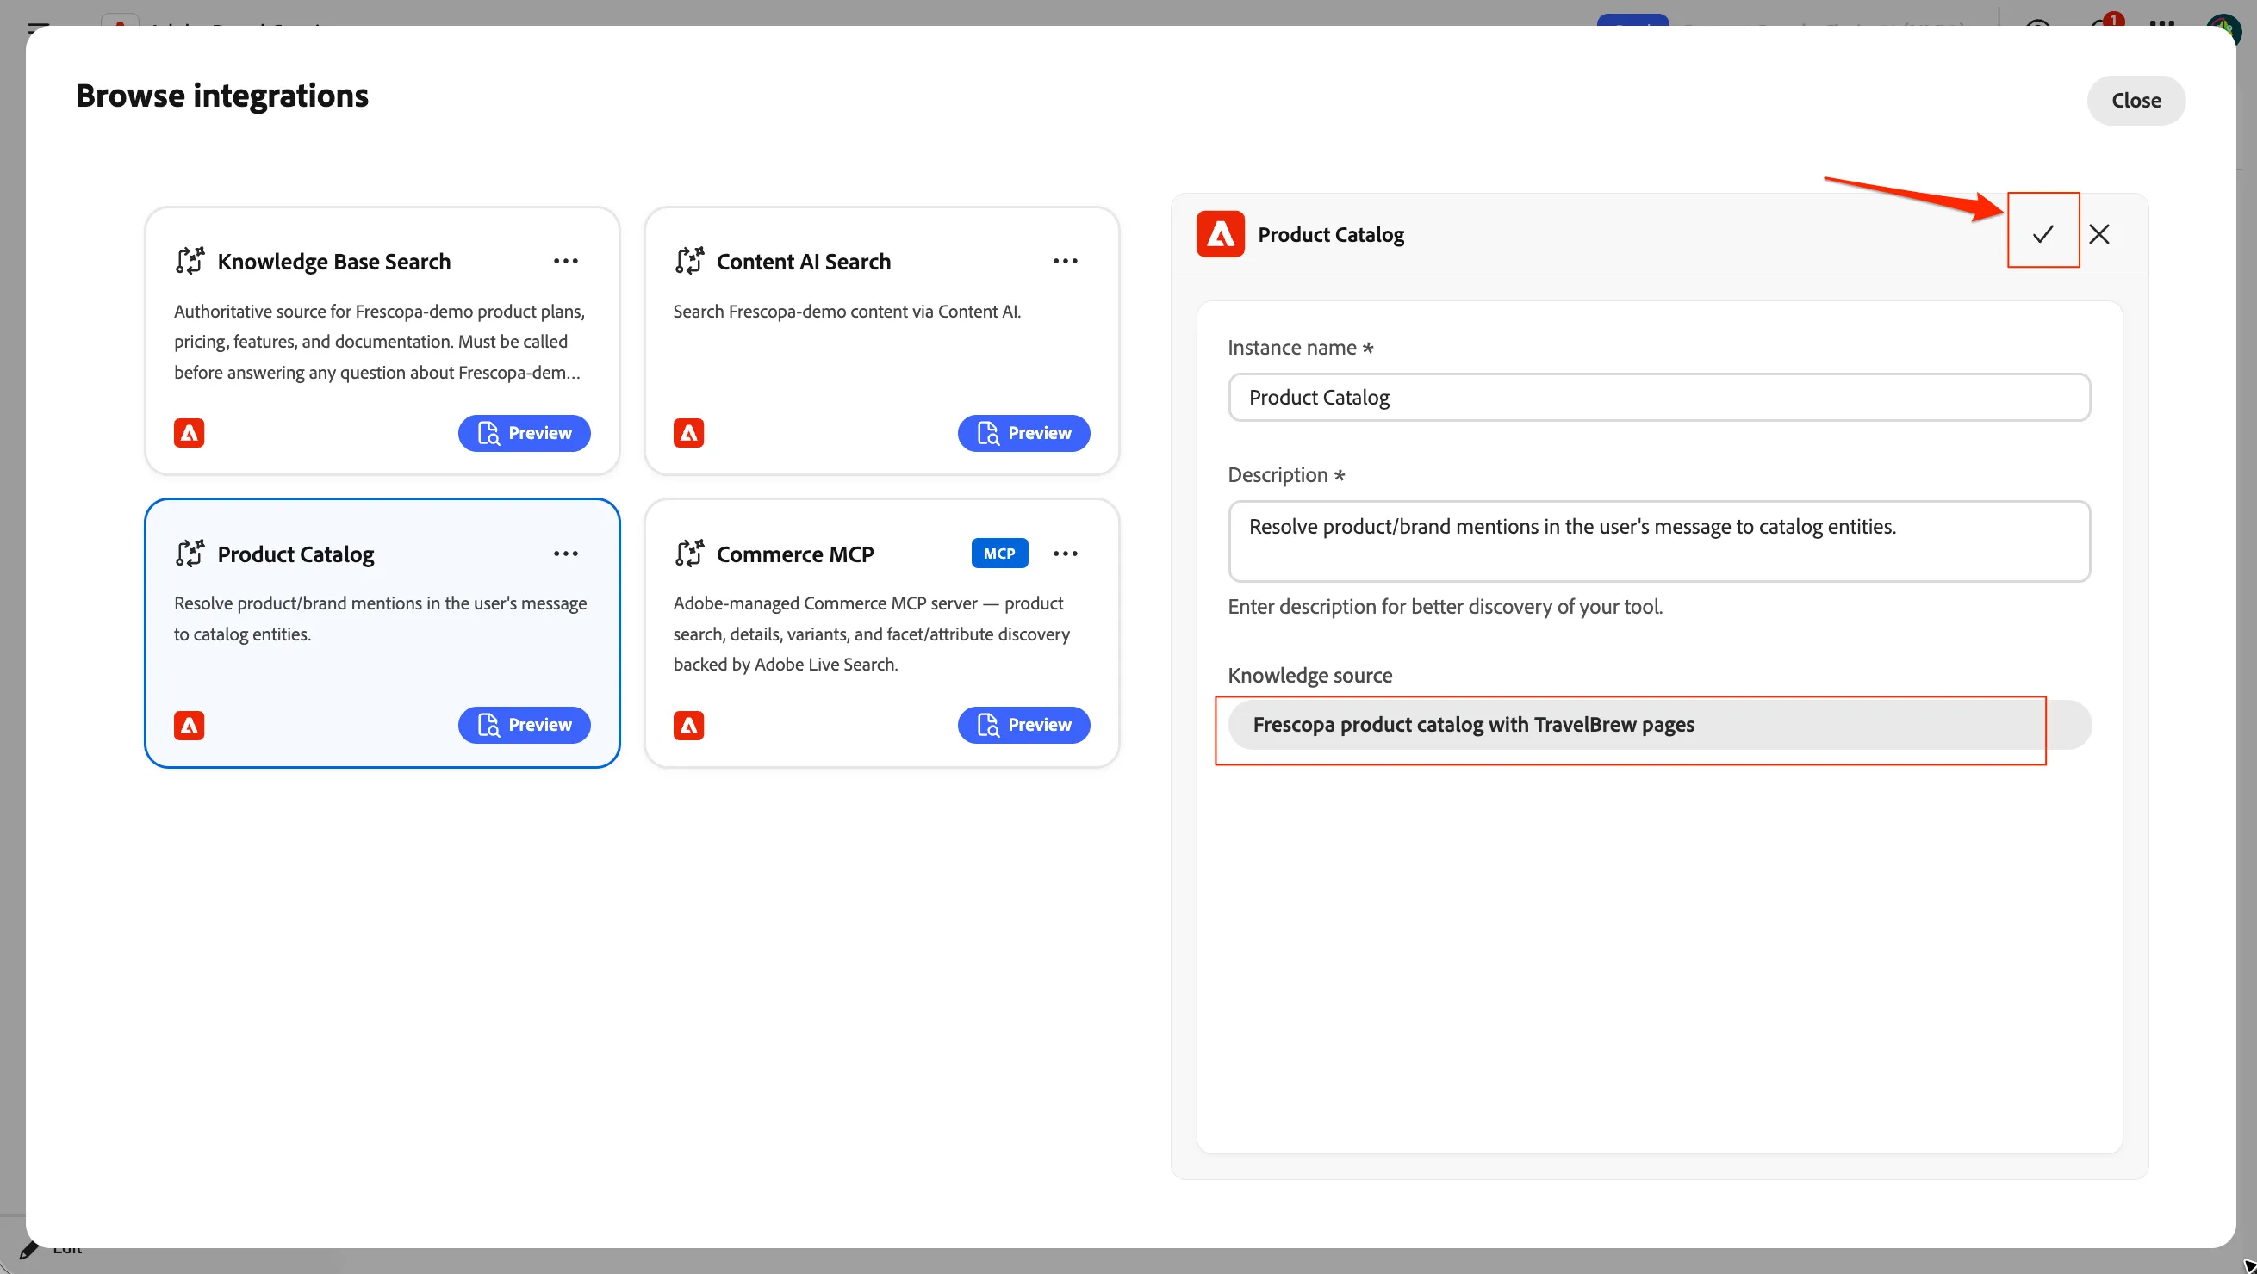Click Adobe logo on Knowledge Base Search card

pyautogui.click(x=190, y=434)
